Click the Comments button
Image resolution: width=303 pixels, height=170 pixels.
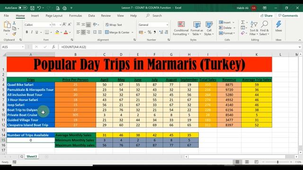(288, 16)
